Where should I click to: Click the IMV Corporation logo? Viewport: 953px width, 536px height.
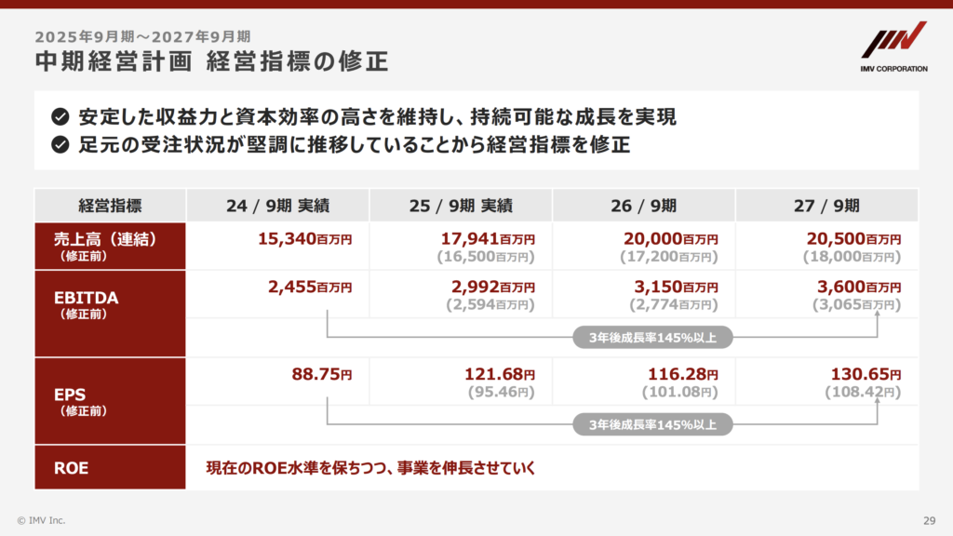tap(894, 47)
